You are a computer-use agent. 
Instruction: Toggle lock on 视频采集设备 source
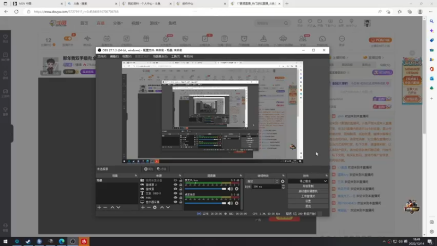180,180
